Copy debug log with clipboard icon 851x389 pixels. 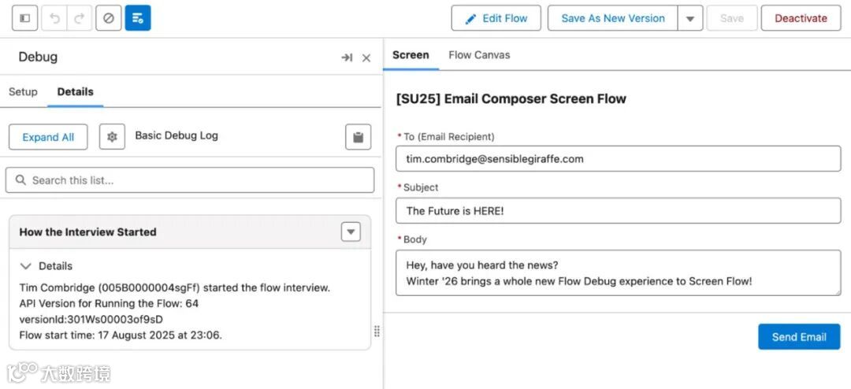(358, 137)
